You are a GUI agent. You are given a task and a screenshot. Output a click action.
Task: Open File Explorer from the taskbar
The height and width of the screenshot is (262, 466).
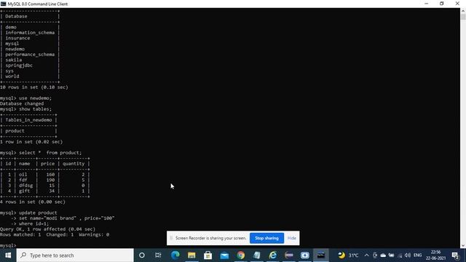(x=191, y=255)
